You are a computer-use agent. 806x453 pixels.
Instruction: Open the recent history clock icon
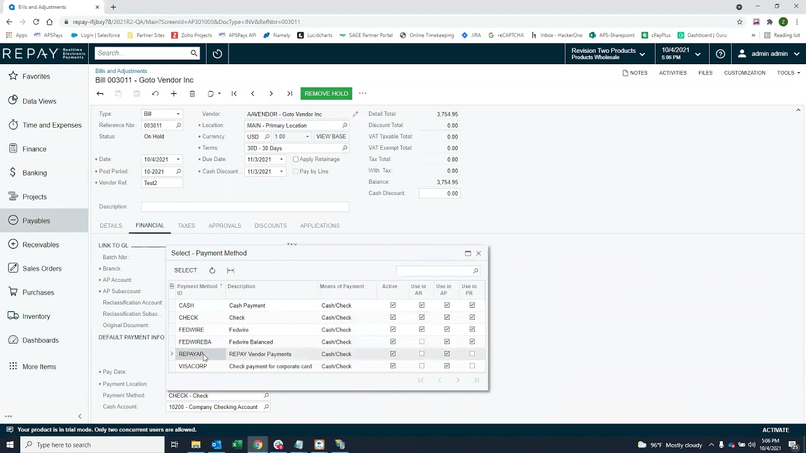pos(217,53)
